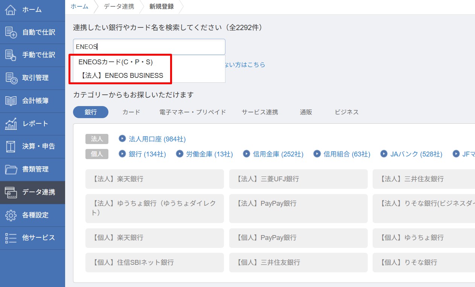The image size is (475, 287).
Task: Open the レポート chart icon
Action: coord(11,124)
